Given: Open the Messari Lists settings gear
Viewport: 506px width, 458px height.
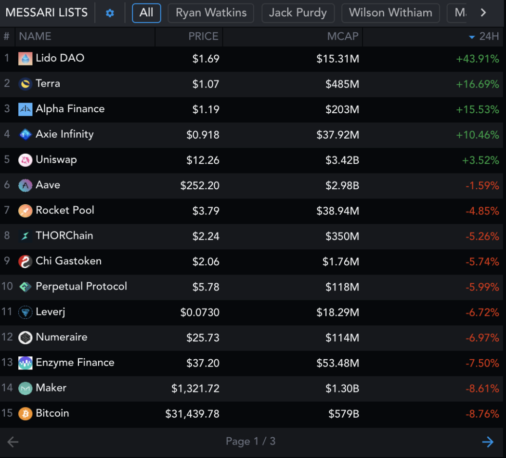Looking at the screenshot, I should (110, 13).
